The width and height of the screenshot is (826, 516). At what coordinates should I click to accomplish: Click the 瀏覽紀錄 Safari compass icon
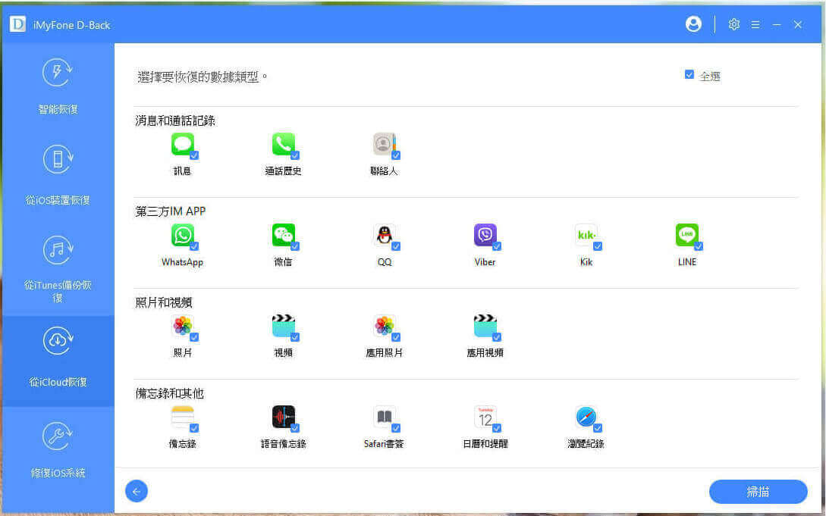tap(586, 417)
